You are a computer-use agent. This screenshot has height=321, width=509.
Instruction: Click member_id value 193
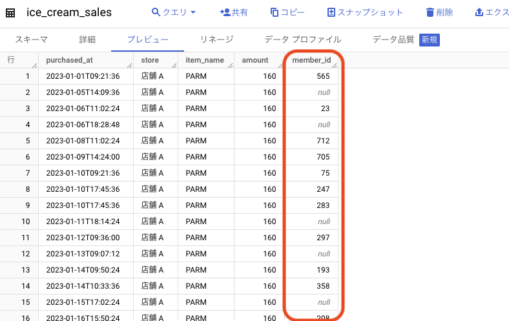click(323, 270)
